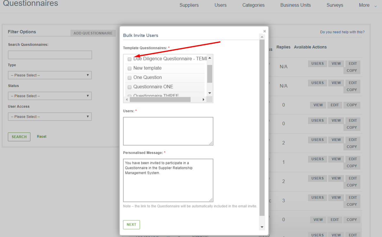The height and width of the screenshot is (237, 382).
Task: Click into the Users text area
Action: [168, 131]
